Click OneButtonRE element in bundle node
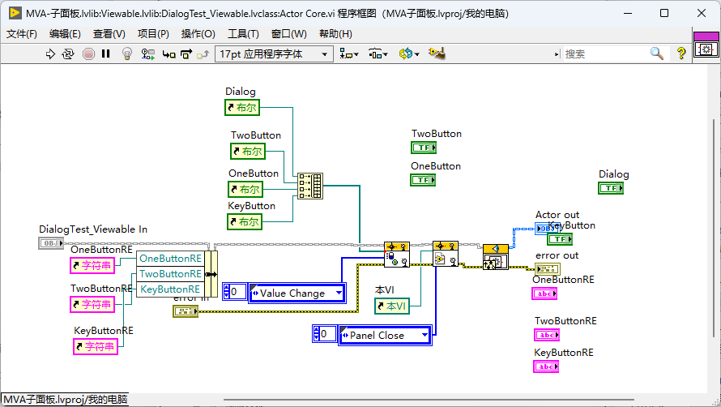 point(170,259)
